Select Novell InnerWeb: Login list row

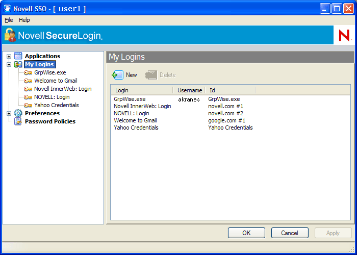(142, 106)
